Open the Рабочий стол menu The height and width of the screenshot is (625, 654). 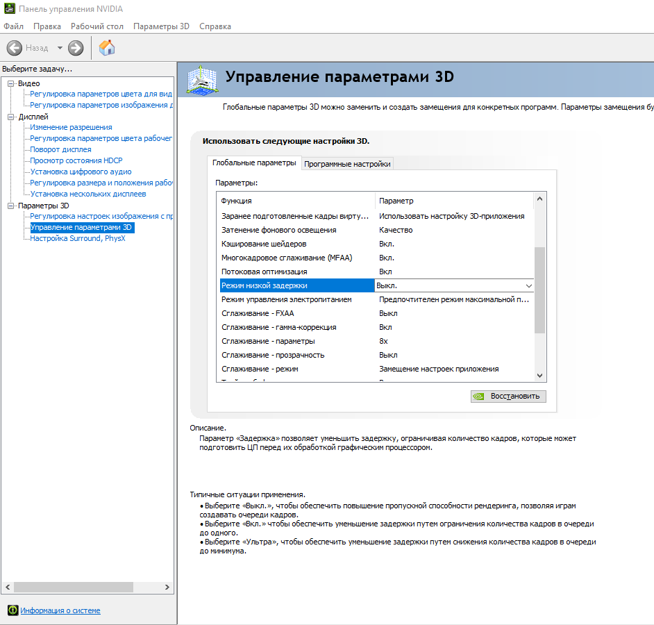click(x=97, y=26)
